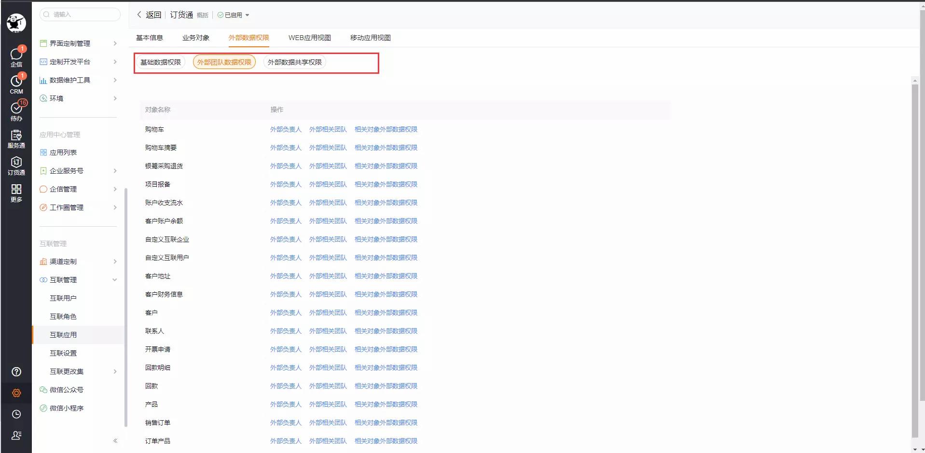Switch to 移动应用视图 tab

tap(371, 38)
